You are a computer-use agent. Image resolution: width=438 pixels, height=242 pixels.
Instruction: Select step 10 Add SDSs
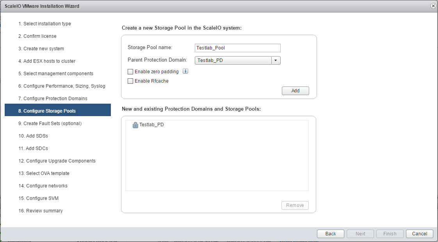point(33,136)
